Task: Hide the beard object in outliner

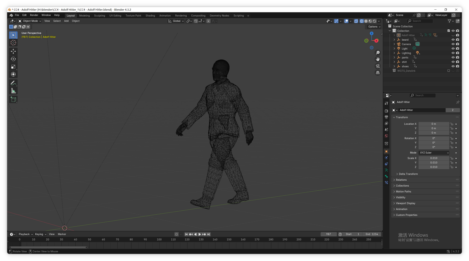Action: (x=453, y=40)
